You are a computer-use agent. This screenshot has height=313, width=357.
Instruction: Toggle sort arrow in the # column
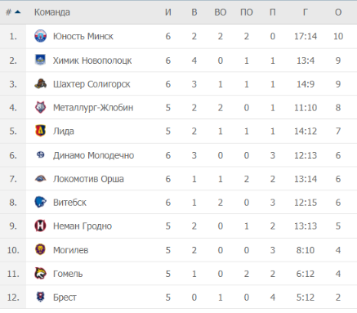point(18,12)
